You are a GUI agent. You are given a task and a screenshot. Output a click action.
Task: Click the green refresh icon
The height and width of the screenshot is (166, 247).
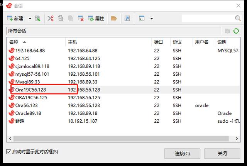click(236, 31)
